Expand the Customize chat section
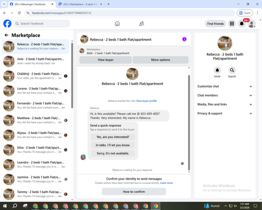The image size is (262, 210). tap(225, 86)
